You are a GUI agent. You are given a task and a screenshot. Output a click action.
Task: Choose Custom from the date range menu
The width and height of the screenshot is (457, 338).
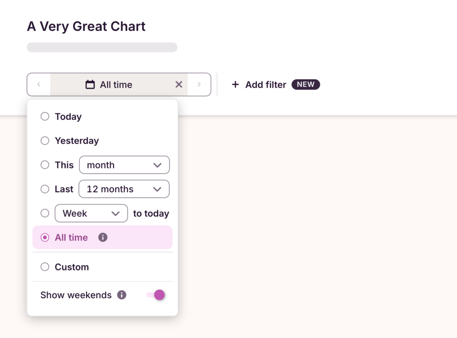coord(45,266)
